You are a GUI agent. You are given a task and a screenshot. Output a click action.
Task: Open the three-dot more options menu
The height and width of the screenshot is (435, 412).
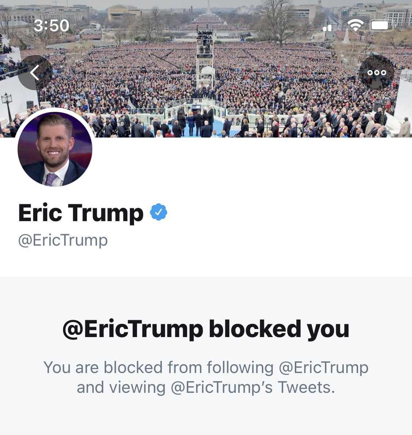376,73
